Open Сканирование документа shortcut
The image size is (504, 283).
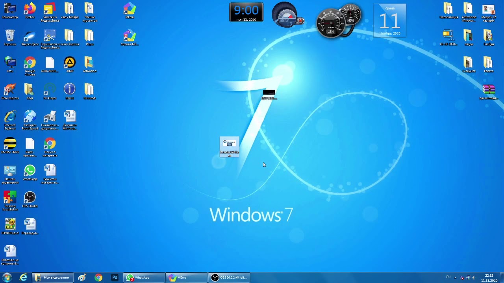click(50, 120)
